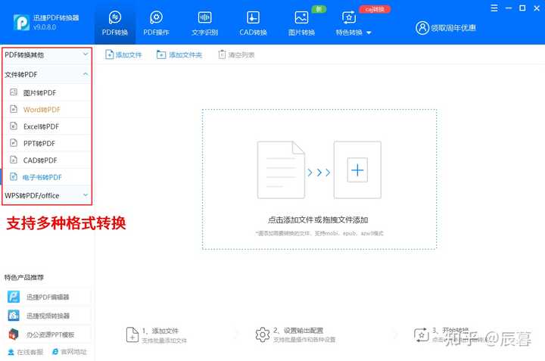Open the 文字识别 tab

tap(204, 23)
